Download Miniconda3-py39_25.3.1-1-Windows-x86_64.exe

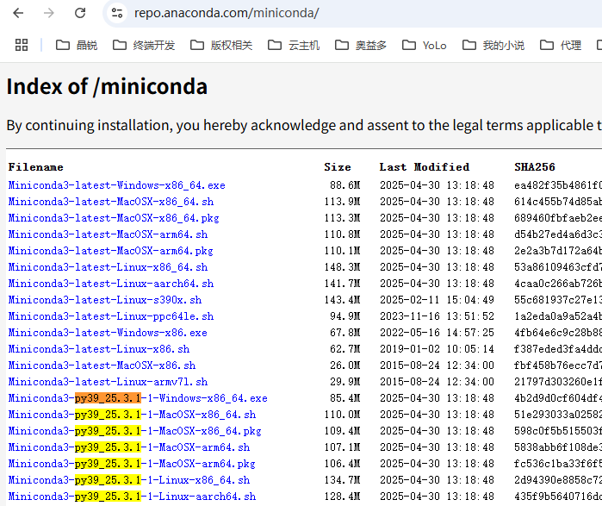[x=138, y=398]
